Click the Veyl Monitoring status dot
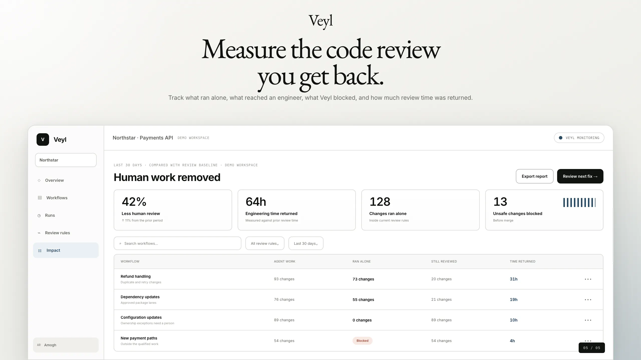Image resolution: width=641 pixels, height=360 pixels. pyautogui.click(x=561, y=138)
